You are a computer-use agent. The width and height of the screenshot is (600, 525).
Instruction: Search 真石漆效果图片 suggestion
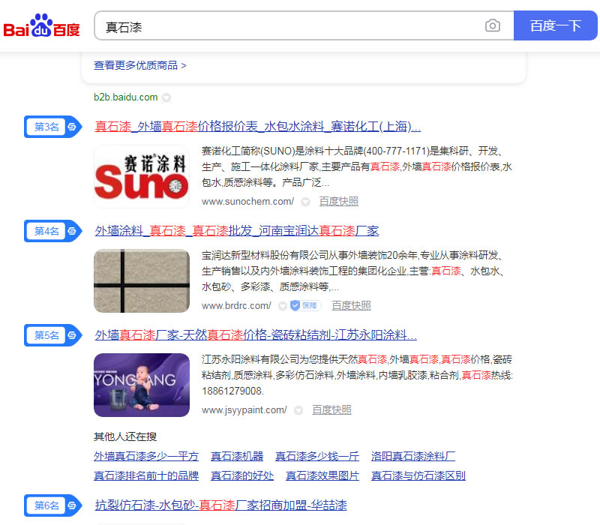tap(322, 475)
